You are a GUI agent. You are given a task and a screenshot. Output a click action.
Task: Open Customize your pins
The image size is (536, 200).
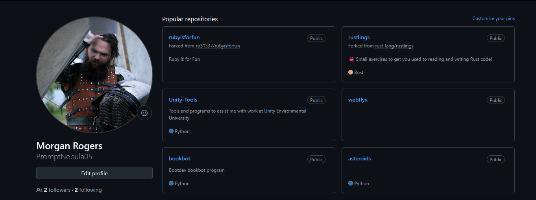click(x=493, y=18)
